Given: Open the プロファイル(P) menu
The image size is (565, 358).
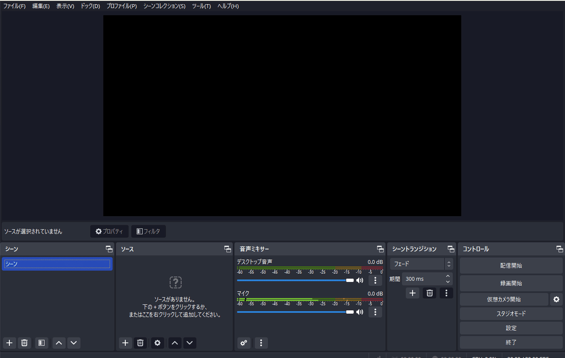Looking at the screenshot, I should (121, 6).
